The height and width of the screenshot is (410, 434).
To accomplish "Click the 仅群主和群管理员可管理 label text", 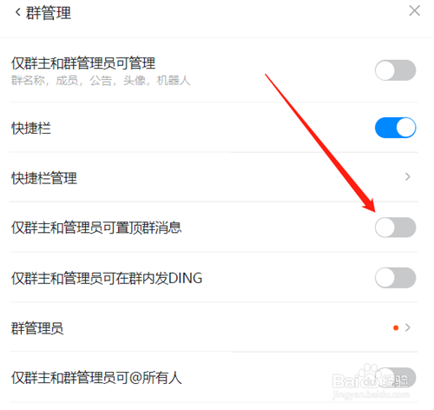I will [x=83, y=63].
